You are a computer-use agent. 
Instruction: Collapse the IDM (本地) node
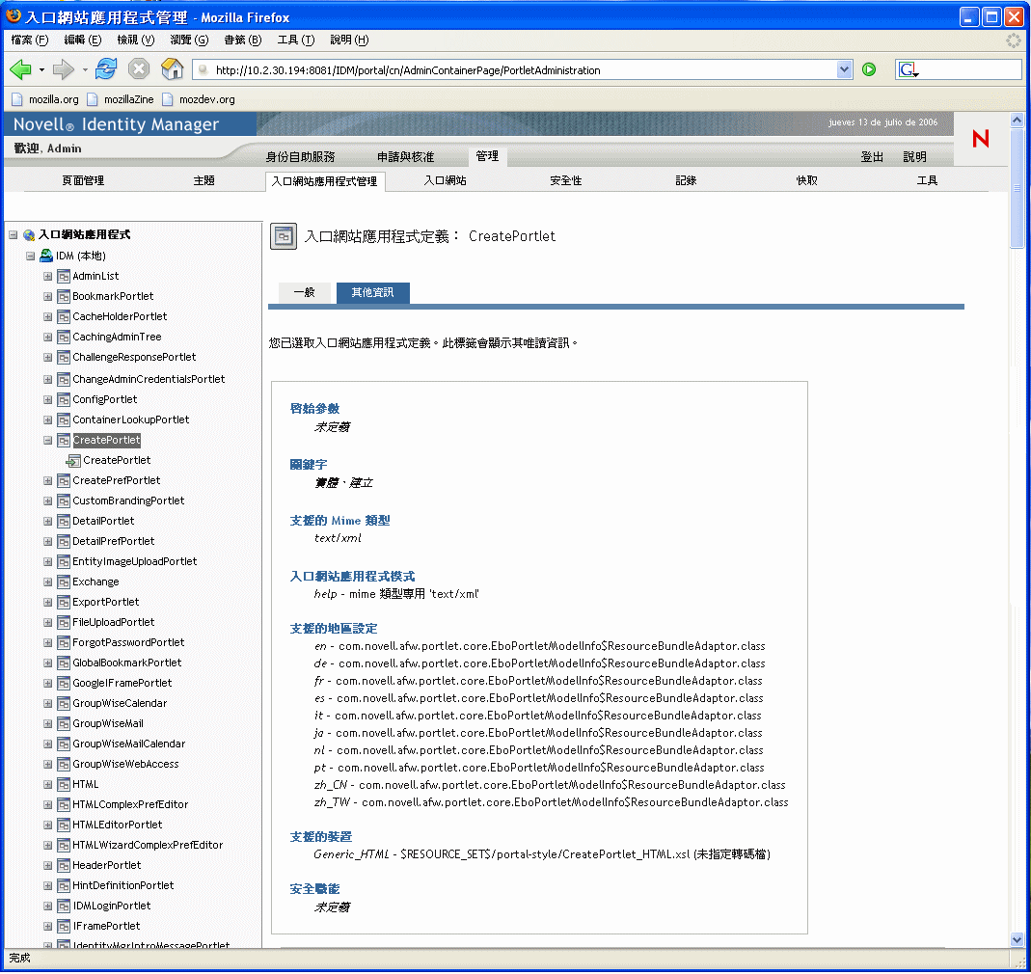[x=30, y=256]
